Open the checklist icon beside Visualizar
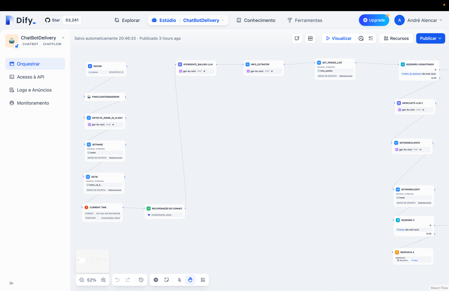 pyautogui.click(x=371, y=38)
